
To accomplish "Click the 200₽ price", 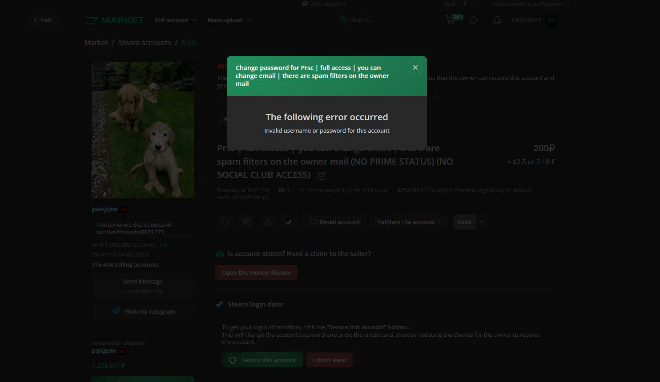I will pos(544,148).
